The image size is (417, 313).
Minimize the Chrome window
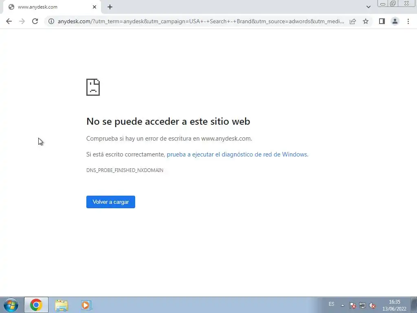pyautogui.click(x=383, y=4)
